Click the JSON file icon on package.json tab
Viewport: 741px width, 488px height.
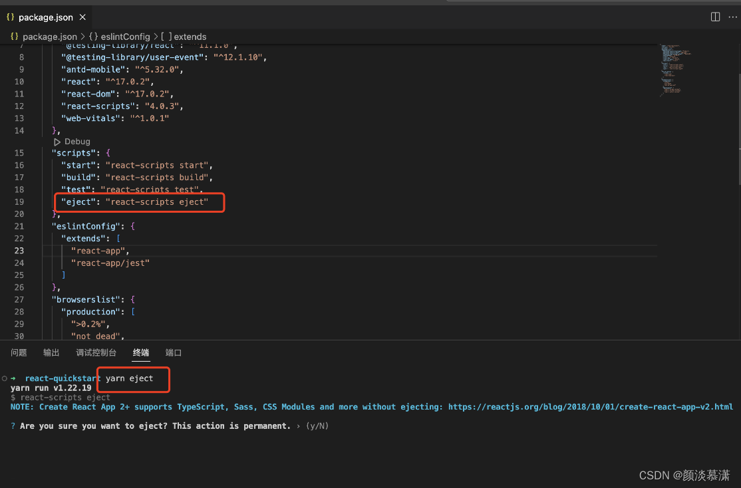pyautogui.click(x=11, y=17)
